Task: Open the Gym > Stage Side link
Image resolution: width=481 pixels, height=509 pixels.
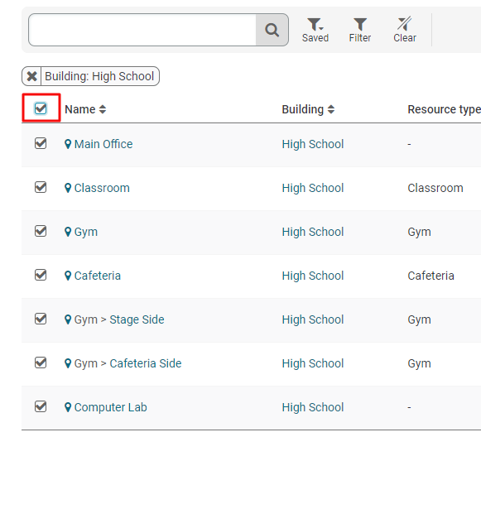Action: coord(119,319)
